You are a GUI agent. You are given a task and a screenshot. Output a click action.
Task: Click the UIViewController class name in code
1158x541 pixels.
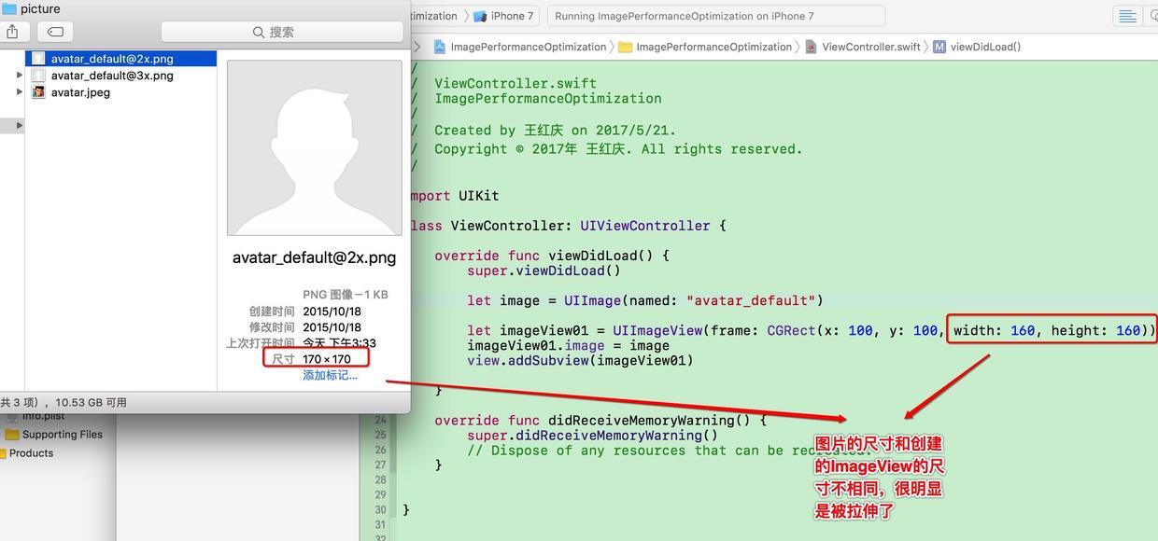tap(645, 226)
